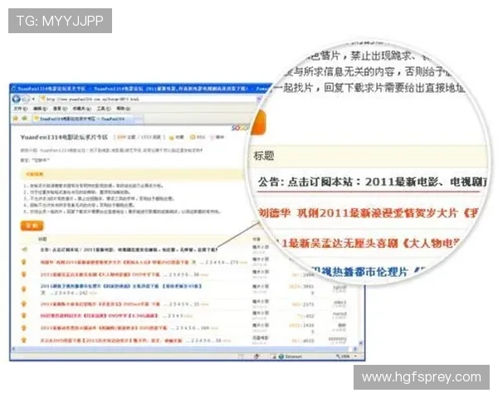Open the 刘德华 巩俐 2011 thread
The image size is (498, 398).
tap(115, 262)
